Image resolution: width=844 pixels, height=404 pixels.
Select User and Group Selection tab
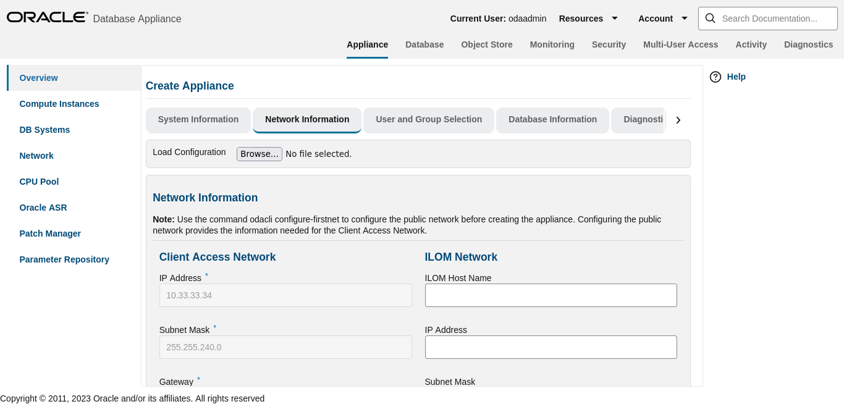429,120
